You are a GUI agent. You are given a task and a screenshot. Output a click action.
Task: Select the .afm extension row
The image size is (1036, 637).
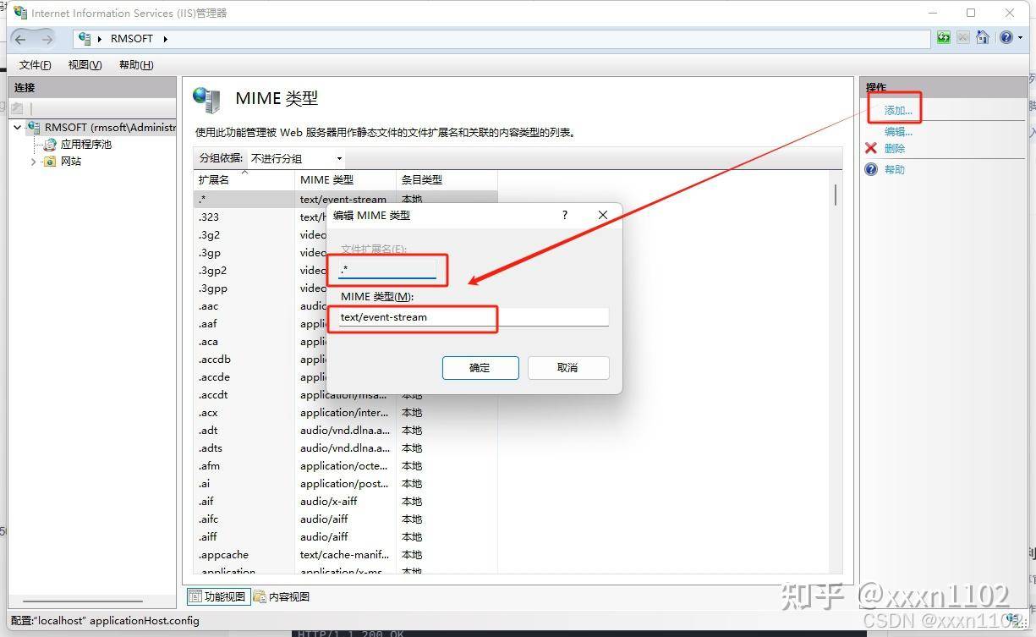(345, 466)
